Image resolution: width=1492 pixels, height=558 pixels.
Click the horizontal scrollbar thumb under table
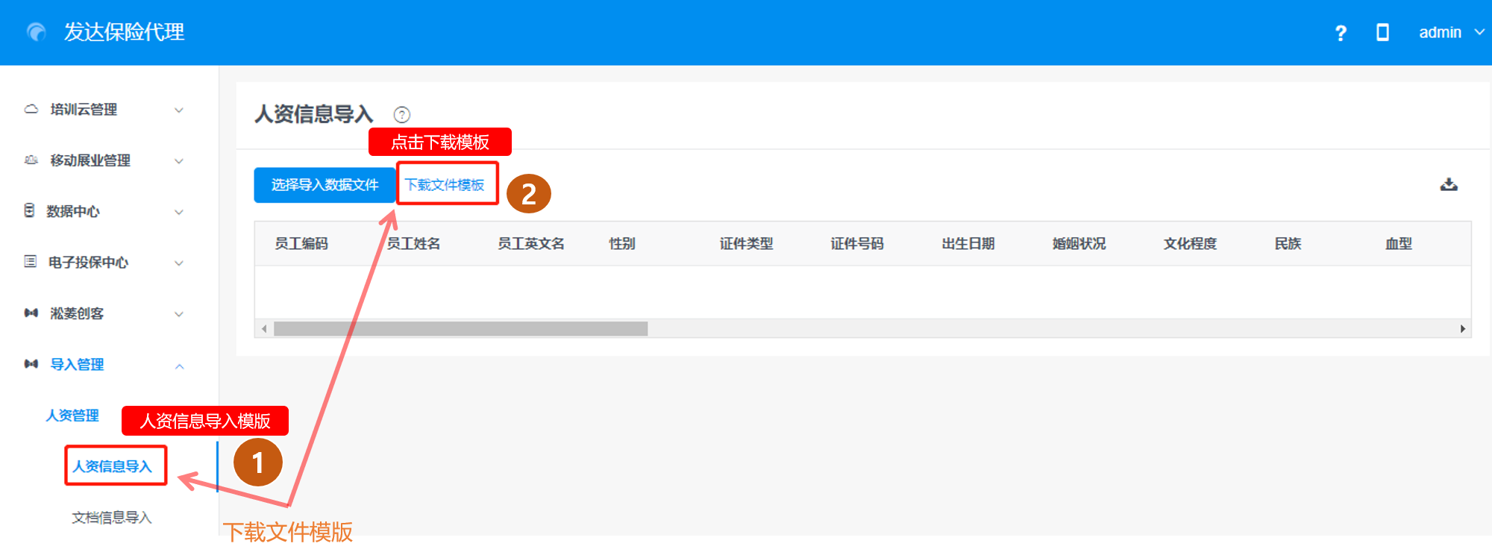[460, 329]
